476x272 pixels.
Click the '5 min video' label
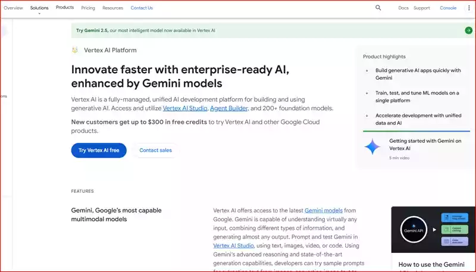(x=399, y=158)
